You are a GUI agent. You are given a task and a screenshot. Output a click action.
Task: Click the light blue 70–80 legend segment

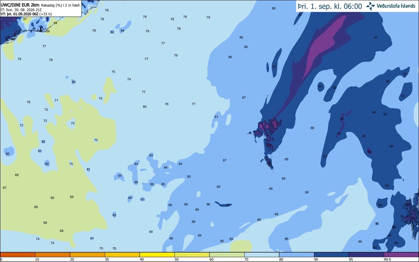(x=262, y=254)
